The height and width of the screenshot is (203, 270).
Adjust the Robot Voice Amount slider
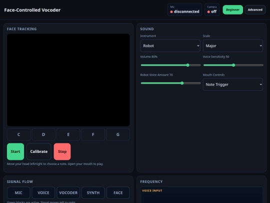pos(170,83)
